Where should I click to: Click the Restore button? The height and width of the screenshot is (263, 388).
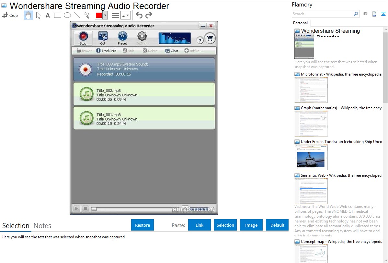click(143, 225)
